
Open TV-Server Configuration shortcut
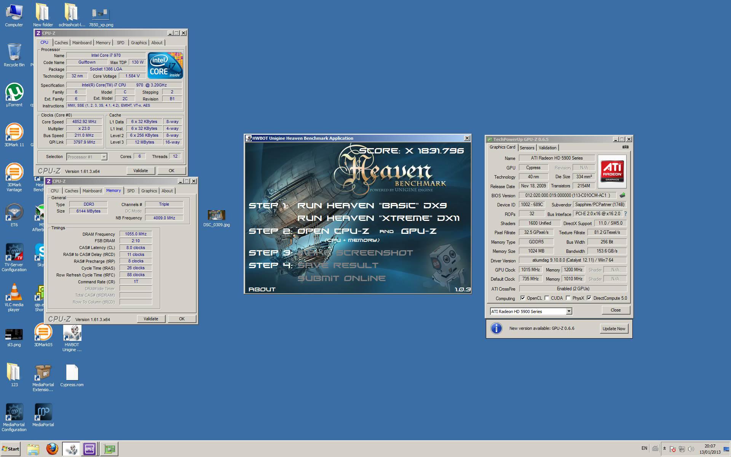[x=14, y=257]
